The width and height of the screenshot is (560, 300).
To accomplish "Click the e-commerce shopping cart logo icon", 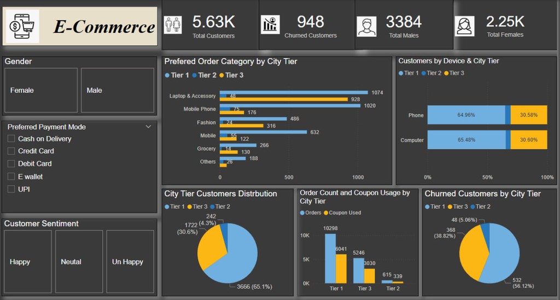I will pyautogui.click(x=22, y=26).
